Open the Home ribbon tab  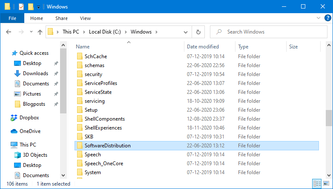37,18
